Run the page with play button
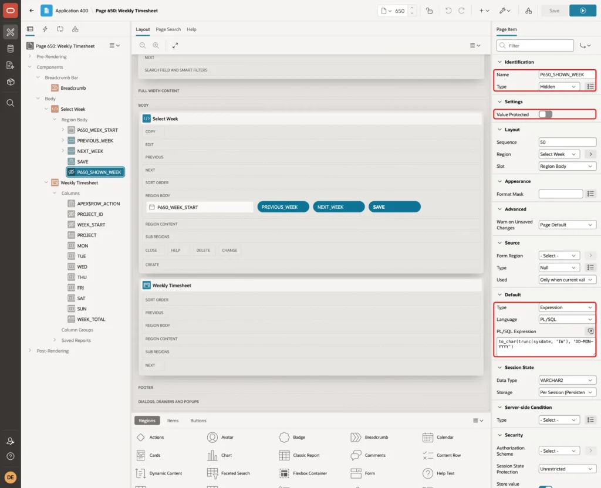The image size is (601, 488). 583,11
